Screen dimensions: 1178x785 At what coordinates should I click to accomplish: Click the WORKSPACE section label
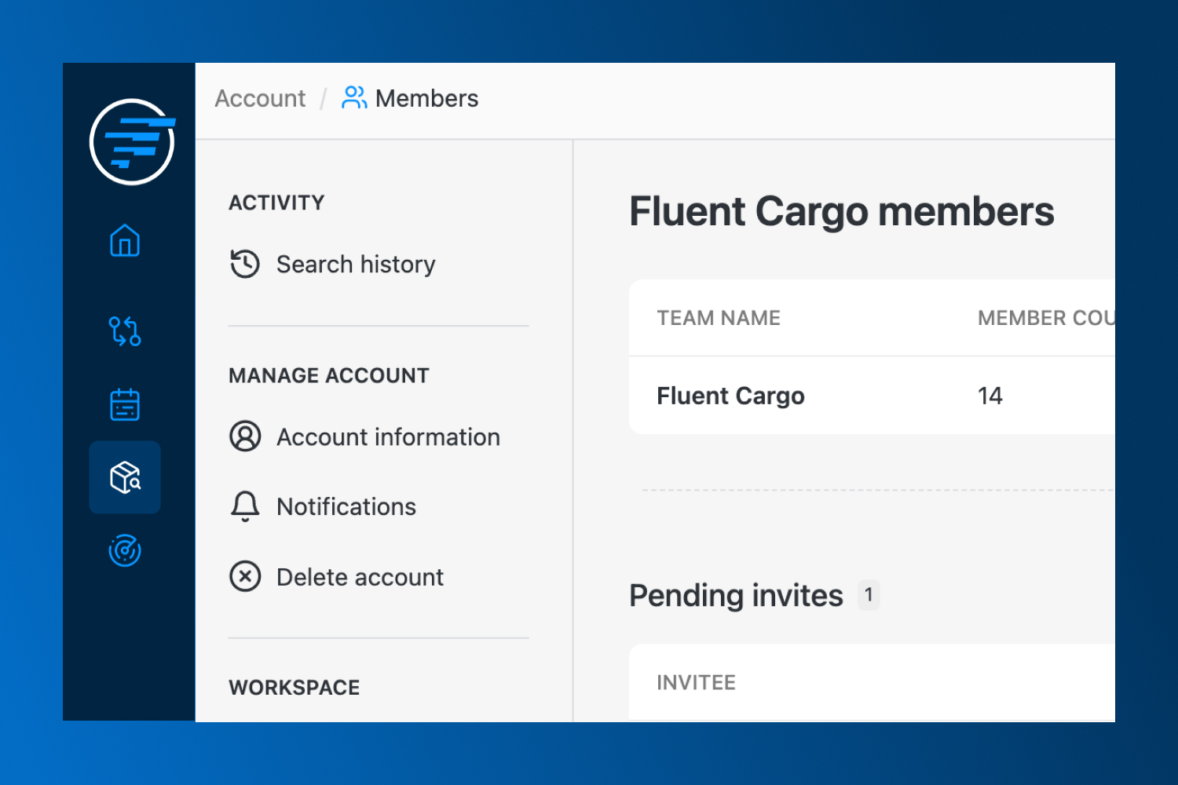(294, 688)
